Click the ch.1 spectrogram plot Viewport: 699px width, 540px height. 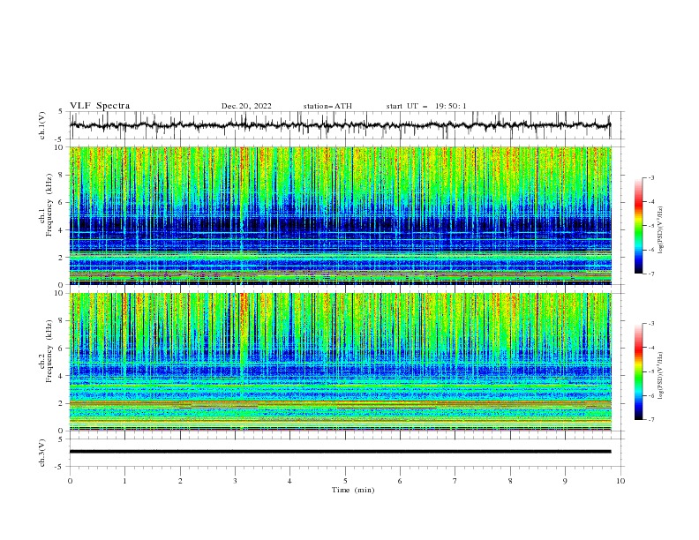click(x=340, y=215)
